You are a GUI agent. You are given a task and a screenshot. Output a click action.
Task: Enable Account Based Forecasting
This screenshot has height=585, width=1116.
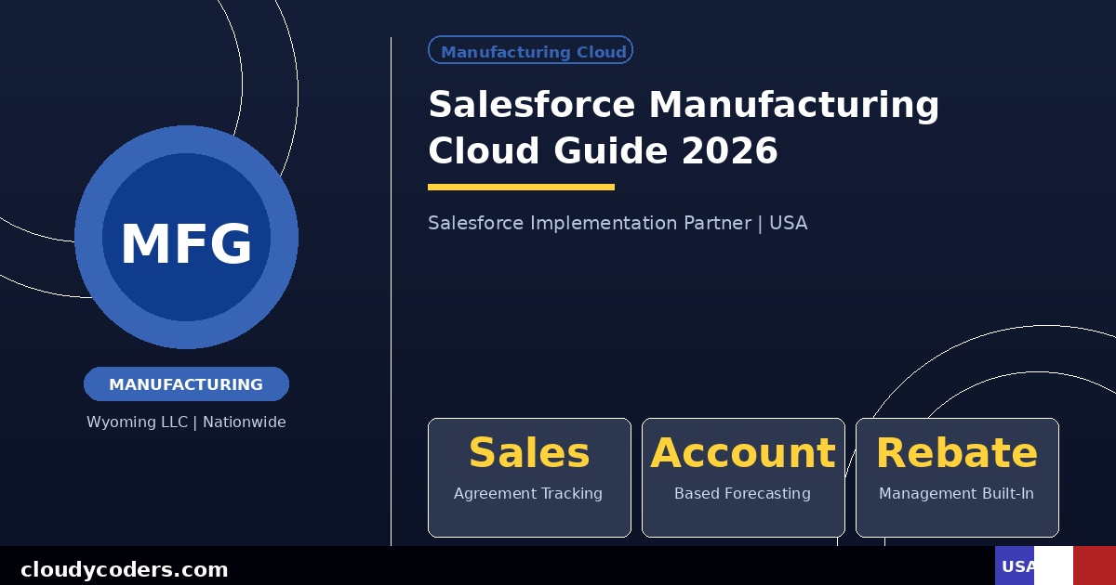742,493
